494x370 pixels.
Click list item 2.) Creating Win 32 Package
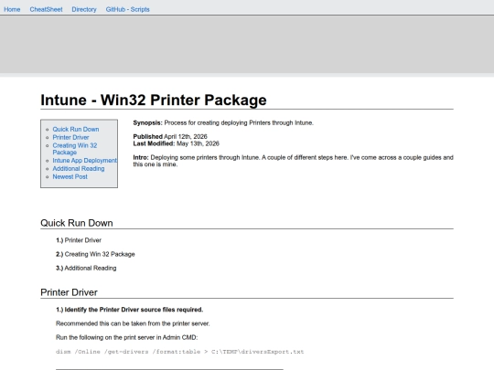(95, 254)
